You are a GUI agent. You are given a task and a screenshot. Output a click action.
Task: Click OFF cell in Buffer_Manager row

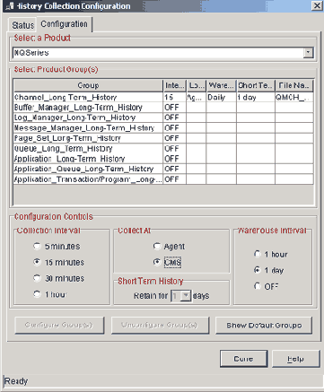(x=175, y=108)
